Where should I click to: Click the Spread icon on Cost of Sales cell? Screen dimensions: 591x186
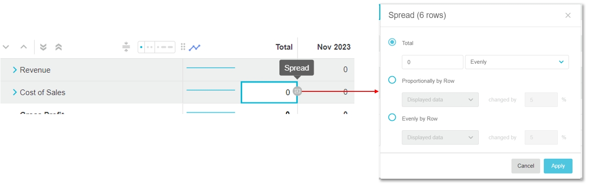pos(298,91)
